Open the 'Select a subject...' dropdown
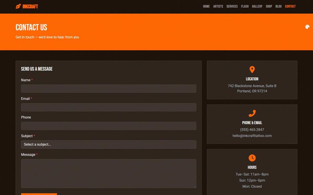 [x=108, y=144]
